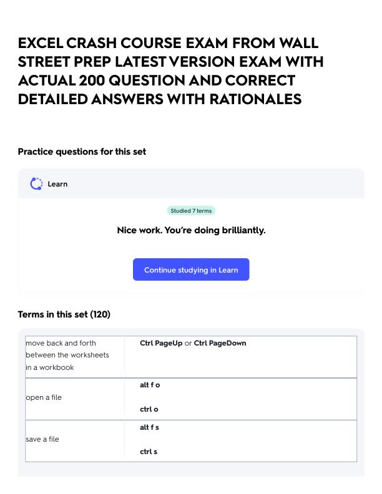This screenshot has width=382, height=494.
Task: Click the ctrl o shortcut text
Action: 149,409
